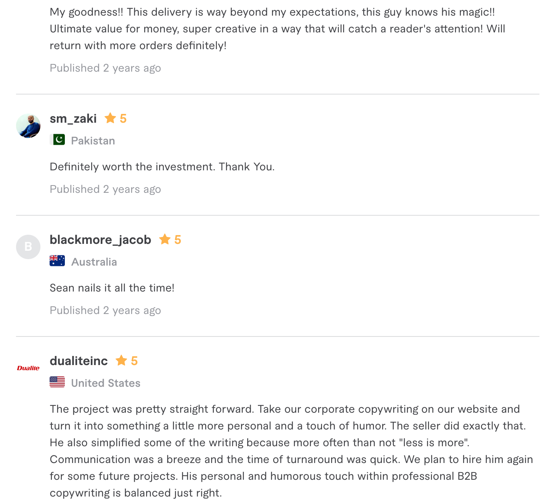Click the star icon beside dualiteinc
Image resolution: width=544 pixels, height=503 pixels.
click(x=121, y=360)
